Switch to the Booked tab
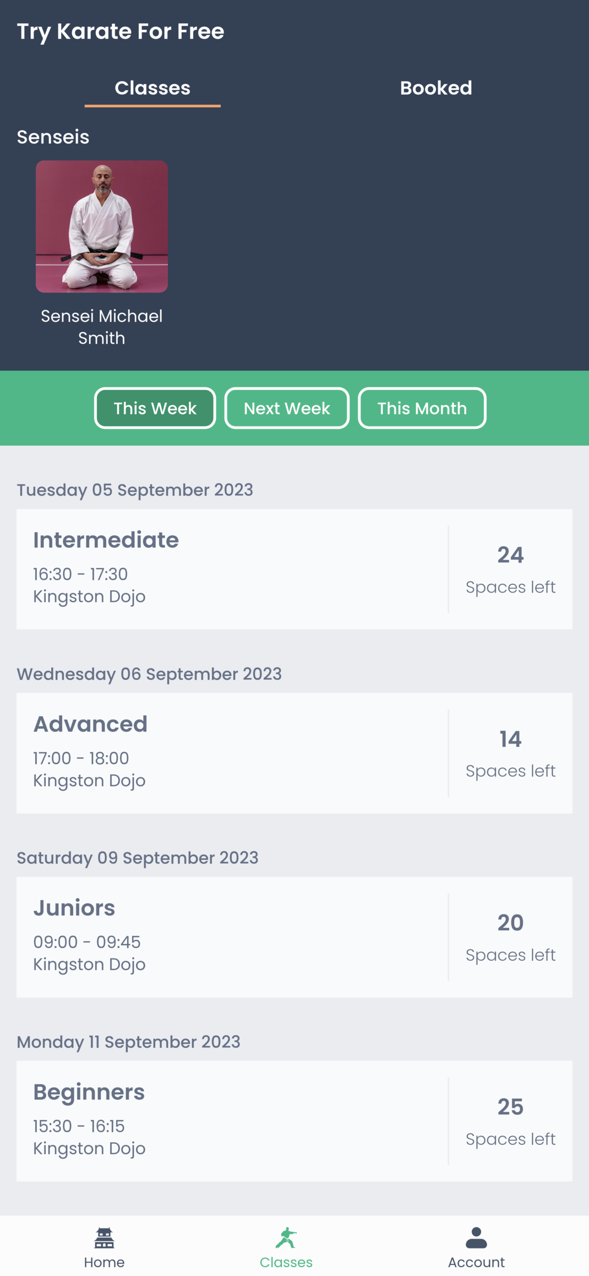The image size is (589, 1276). [x=436, y=88]
